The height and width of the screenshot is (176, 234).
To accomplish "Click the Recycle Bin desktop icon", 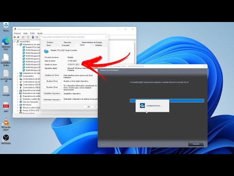I will point(6,25).
